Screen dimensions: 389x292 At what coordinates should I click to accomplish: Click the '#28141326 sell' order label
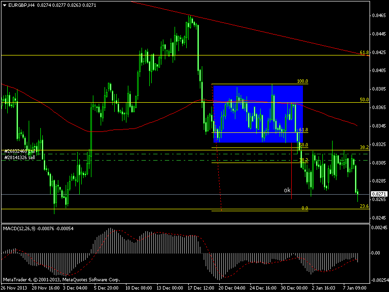click(19, 157)
